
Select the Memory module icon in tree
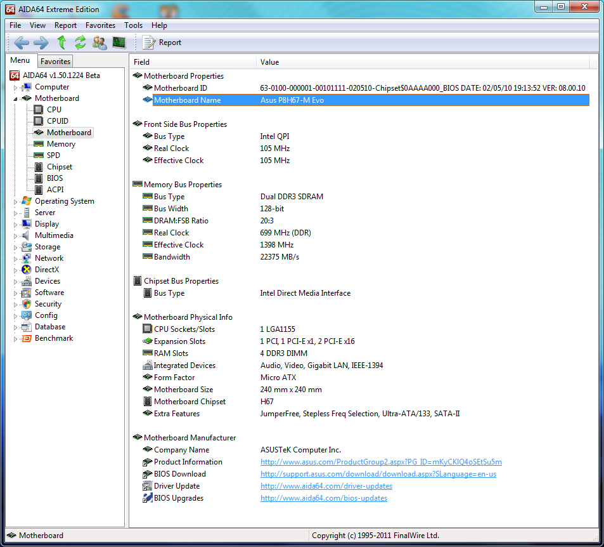[x=39, y=144]
